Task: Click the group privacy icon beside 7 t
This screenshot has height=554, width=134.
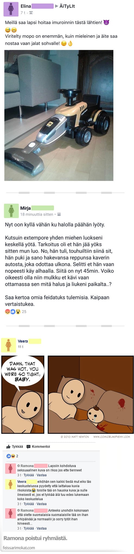Action: point(31,13)
